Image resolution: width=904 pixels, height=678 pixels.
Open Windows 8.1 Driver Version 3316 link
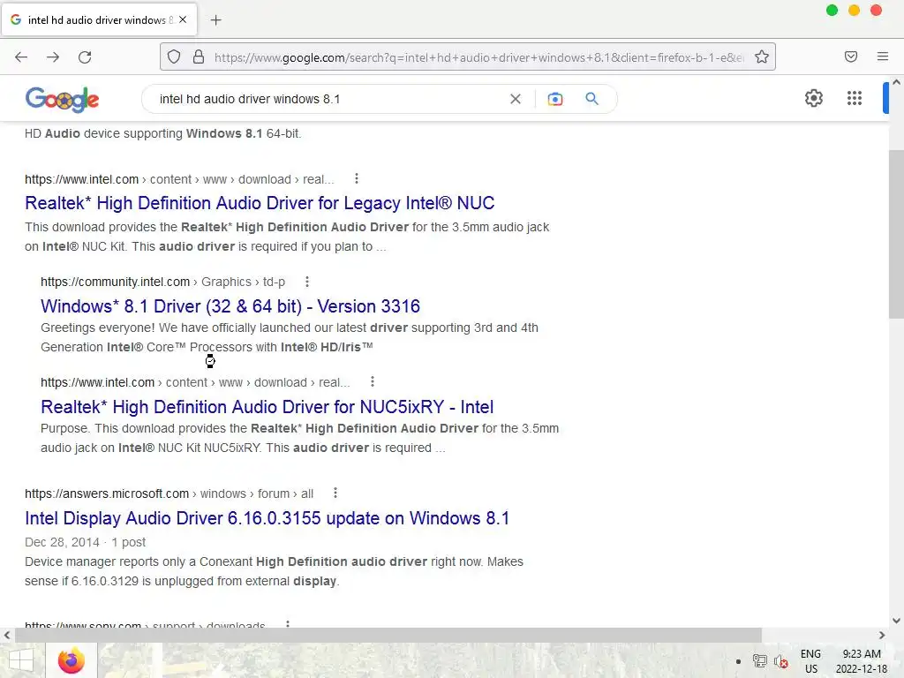pos(230,306)
